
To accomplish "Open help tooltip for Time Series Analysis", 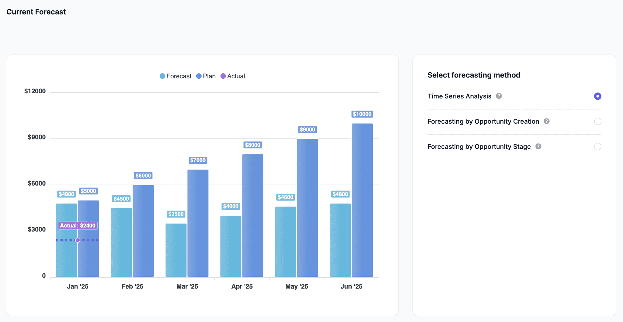I will [x=499, y=96].
